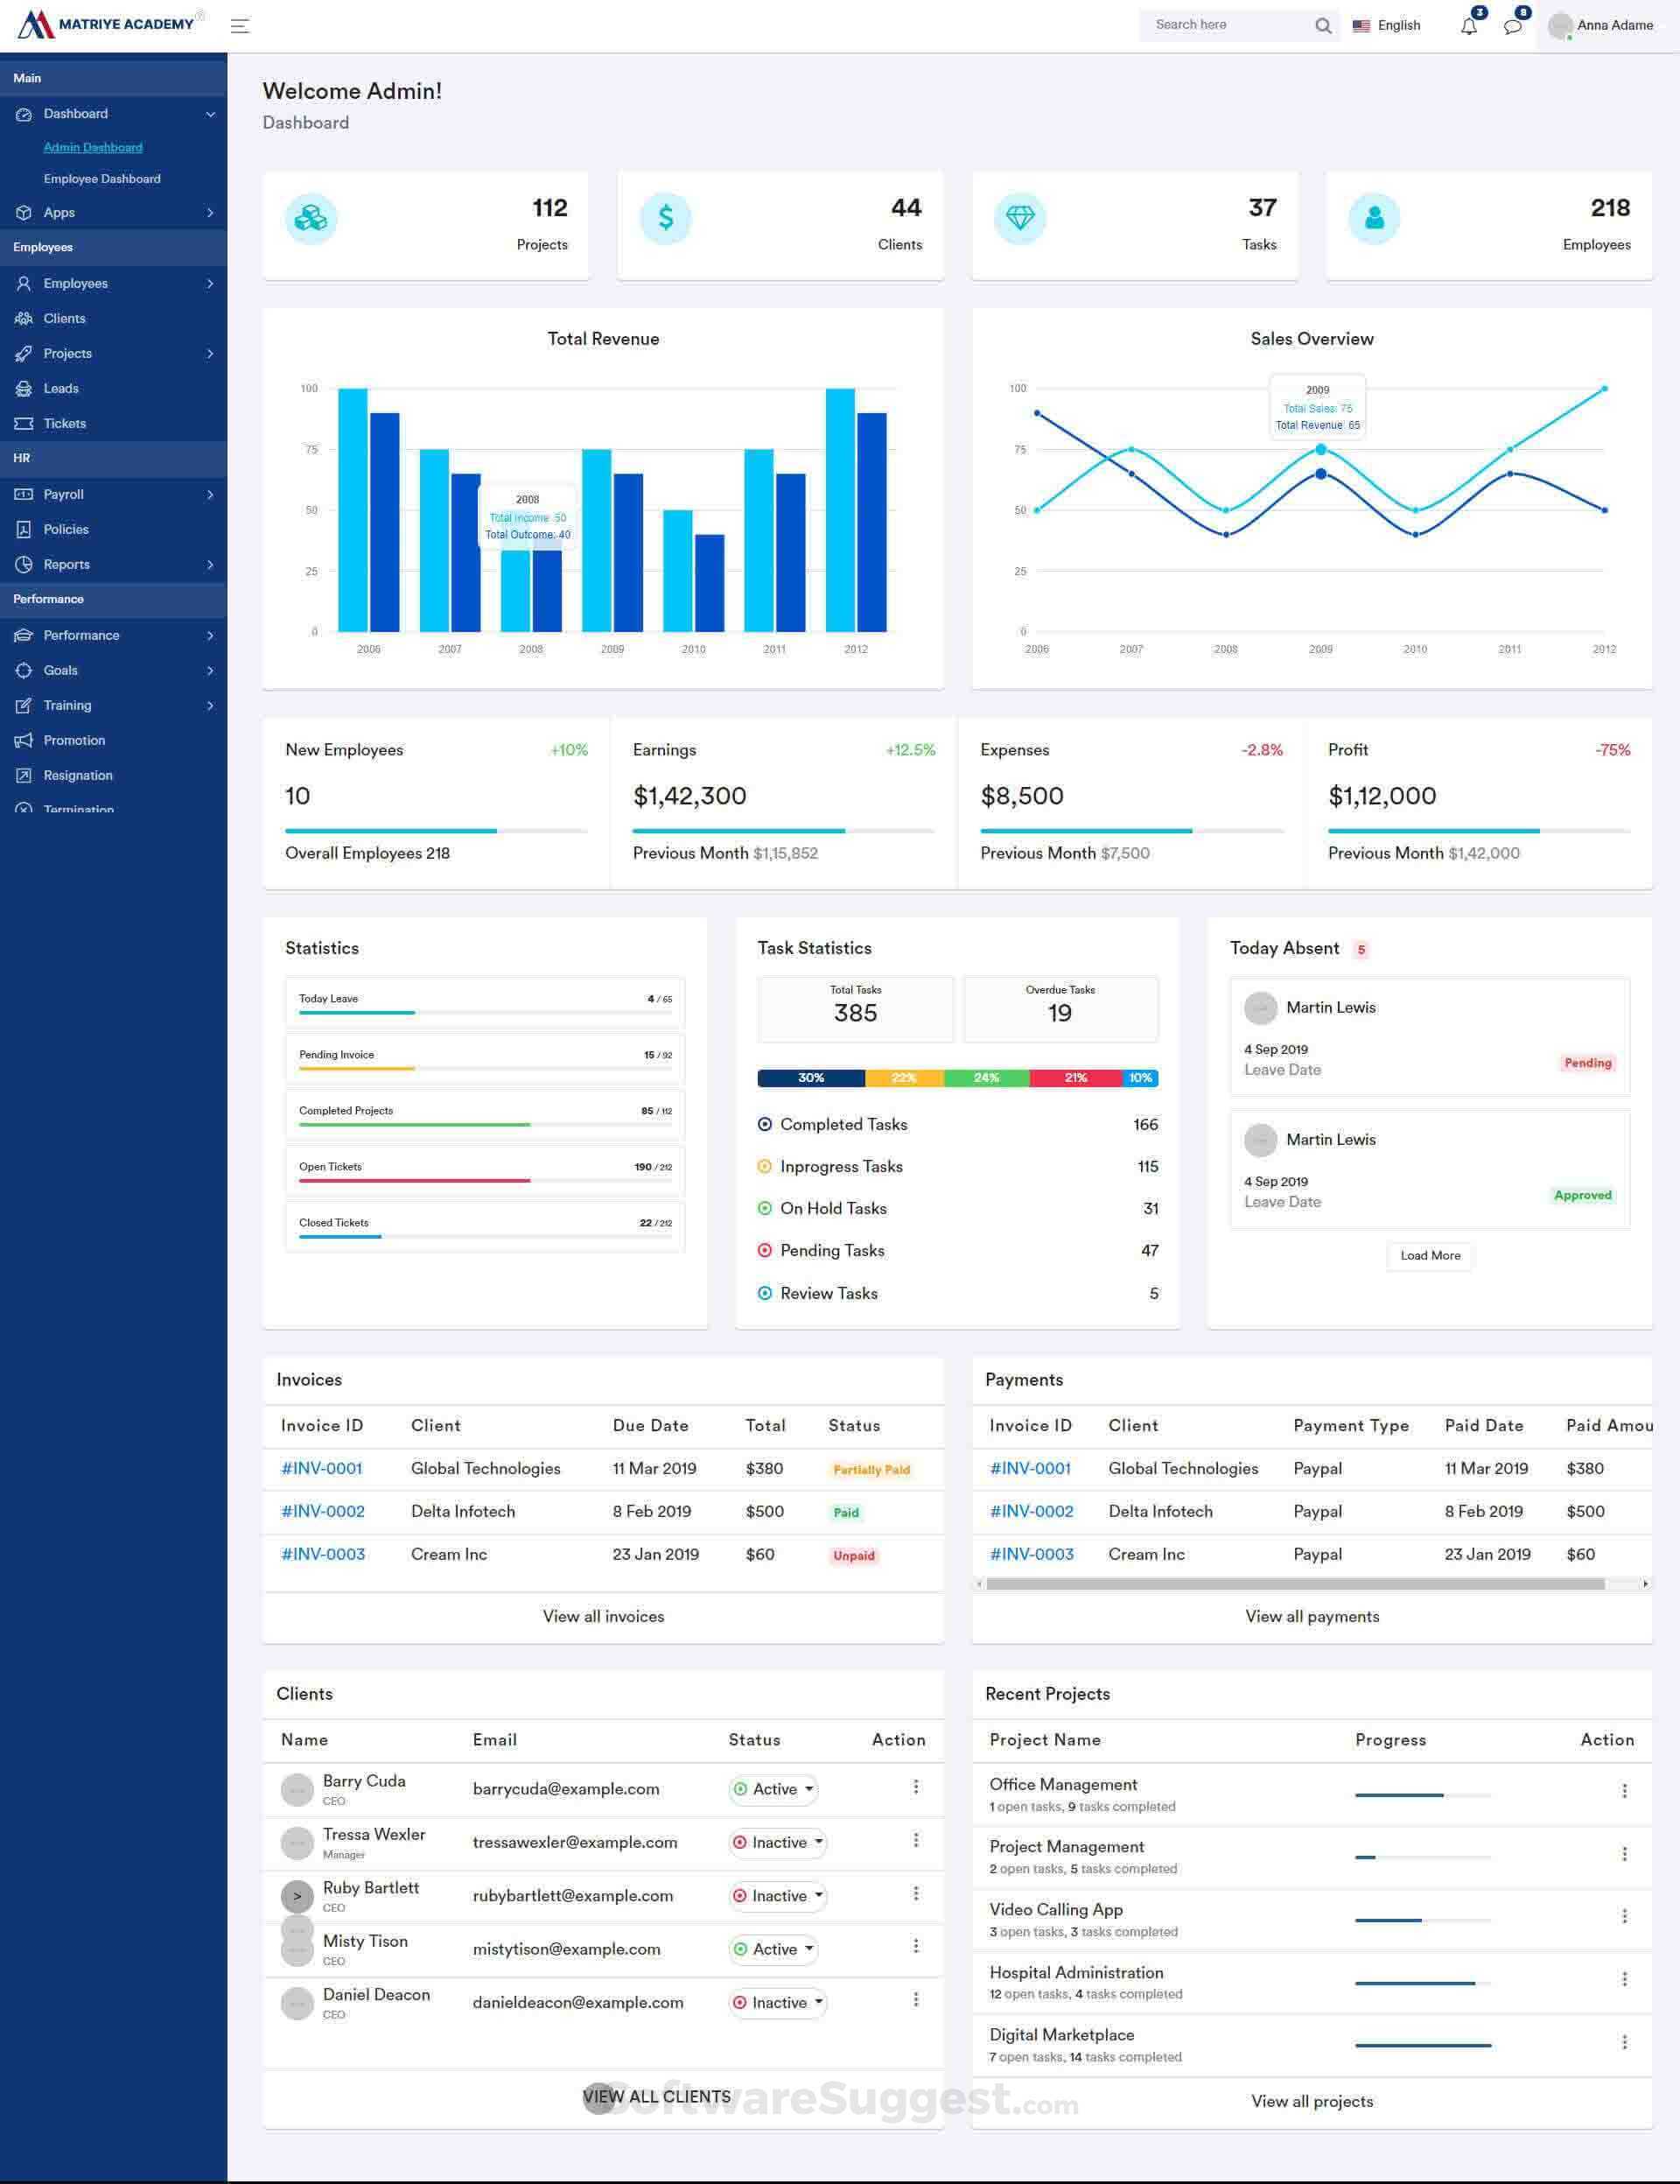Open the Anna Adame profile menu

coord(1600,26)
